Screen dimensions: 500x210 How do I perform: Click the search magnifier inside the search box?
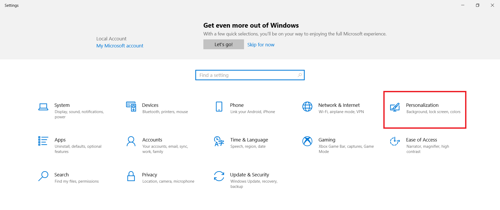pos(300,75)
